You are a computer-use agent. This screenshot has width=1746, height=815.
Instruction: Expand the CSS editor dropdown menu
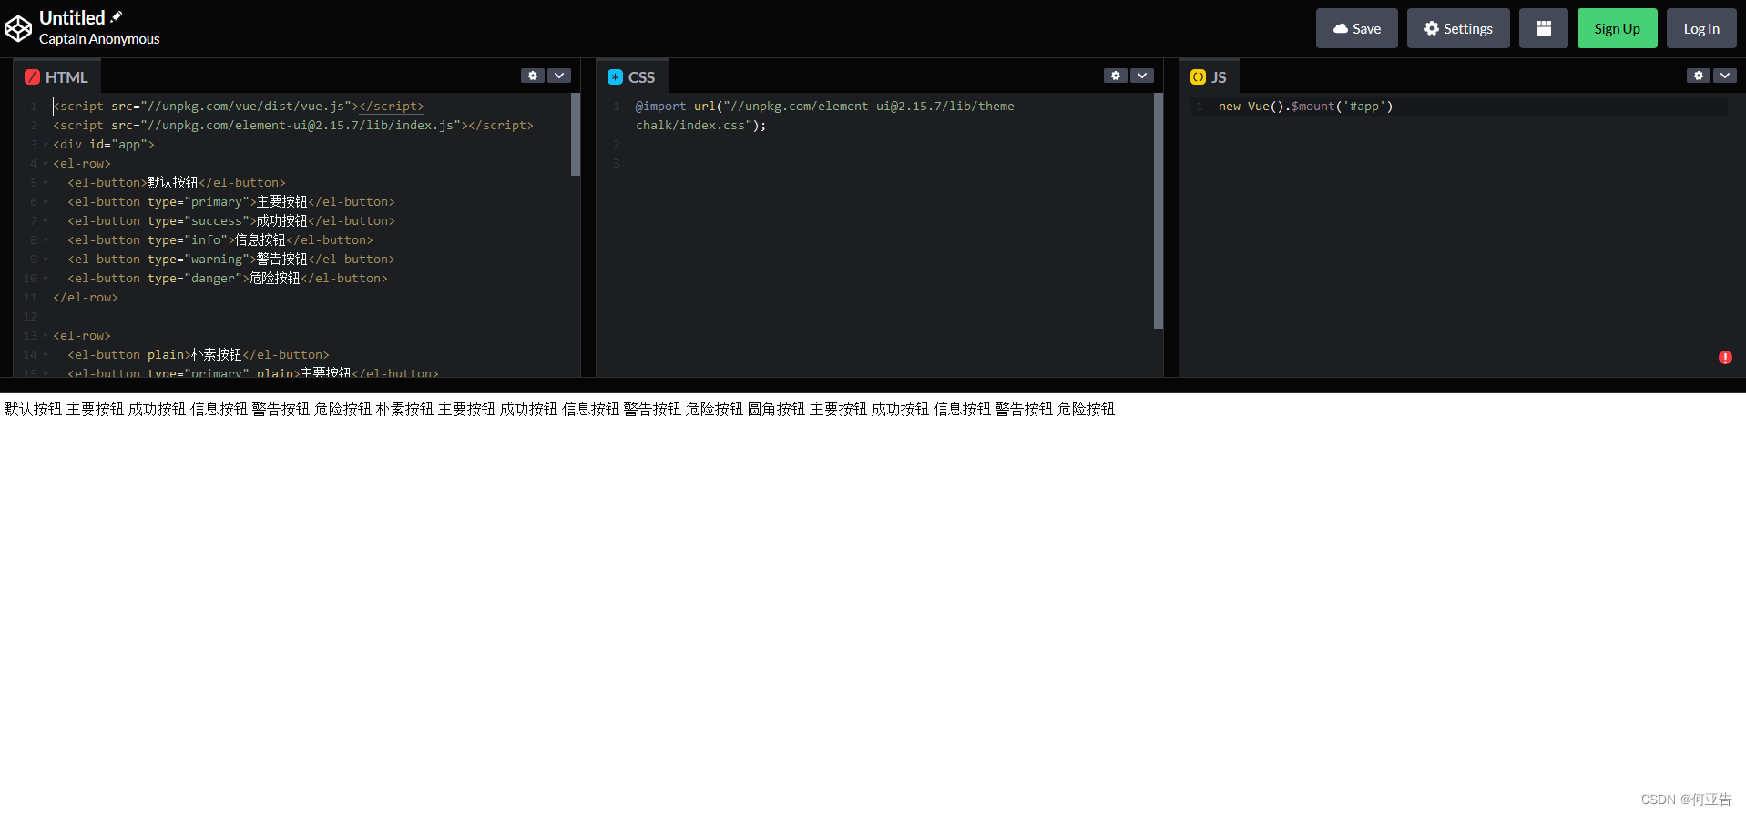coord(1142,76)
